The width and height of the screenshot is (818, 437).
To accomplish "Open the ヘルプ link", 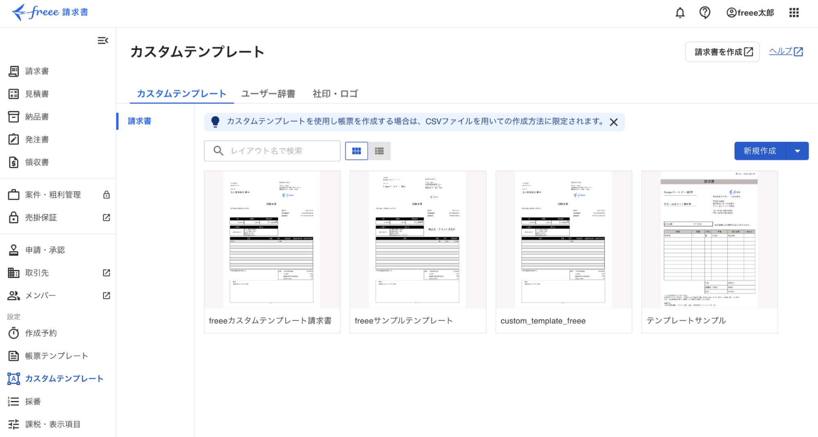I will 785,52.
